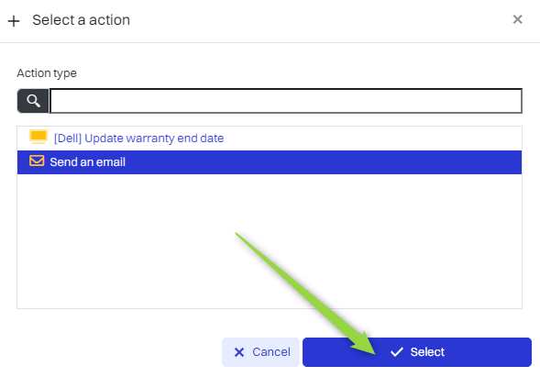Screen dimensions: 540x377
Task: Cancel the action selection
Action: tap(260, 352)
